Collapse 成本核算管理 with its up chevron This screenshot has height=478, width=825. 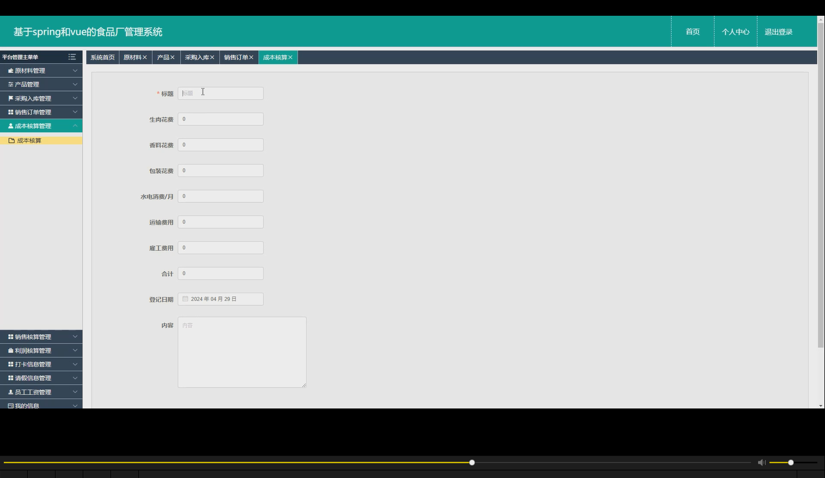75,126
